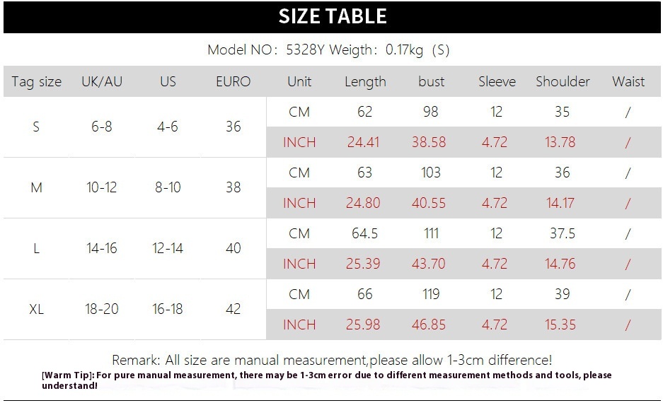Click the SIZE TABLE header title
This screenshot has width=663, height=403.
tap(333, 16)
